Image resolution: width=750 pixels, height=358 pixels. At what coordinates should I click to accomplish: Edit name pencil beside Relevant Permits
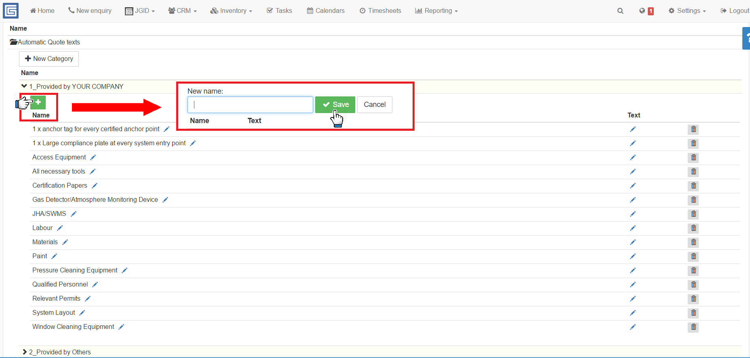(x=88, y=299)
